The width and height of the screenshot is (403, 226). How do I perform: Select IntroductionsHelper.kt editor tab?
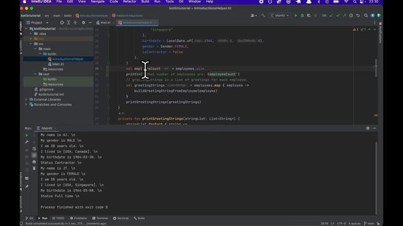[x=137, y=23]
